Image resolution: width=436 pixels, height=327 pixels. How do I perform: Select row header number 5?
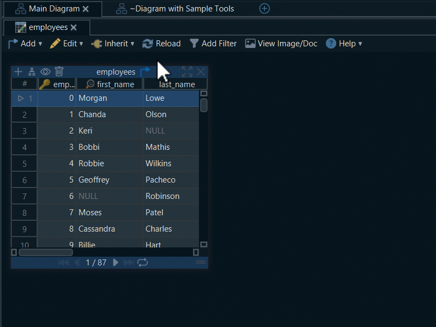25,164
